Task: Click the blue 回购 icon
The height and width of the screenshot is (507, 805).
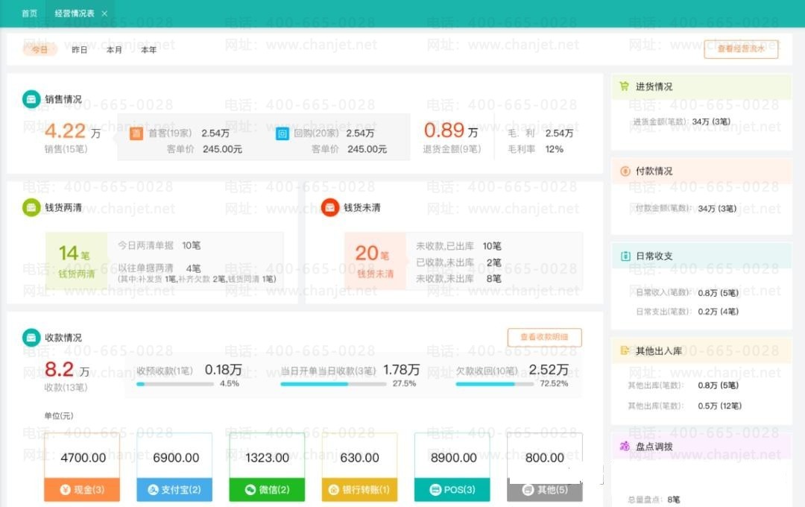Action: (x=282, y=134)
